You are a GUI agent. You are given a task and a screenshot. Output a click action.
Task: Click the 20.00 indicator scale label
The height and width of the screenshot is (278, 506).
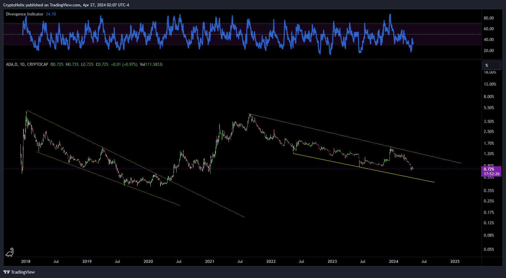coord(489,51)
